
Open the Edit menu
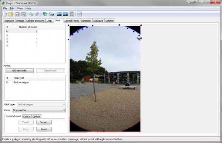(12, 8)
